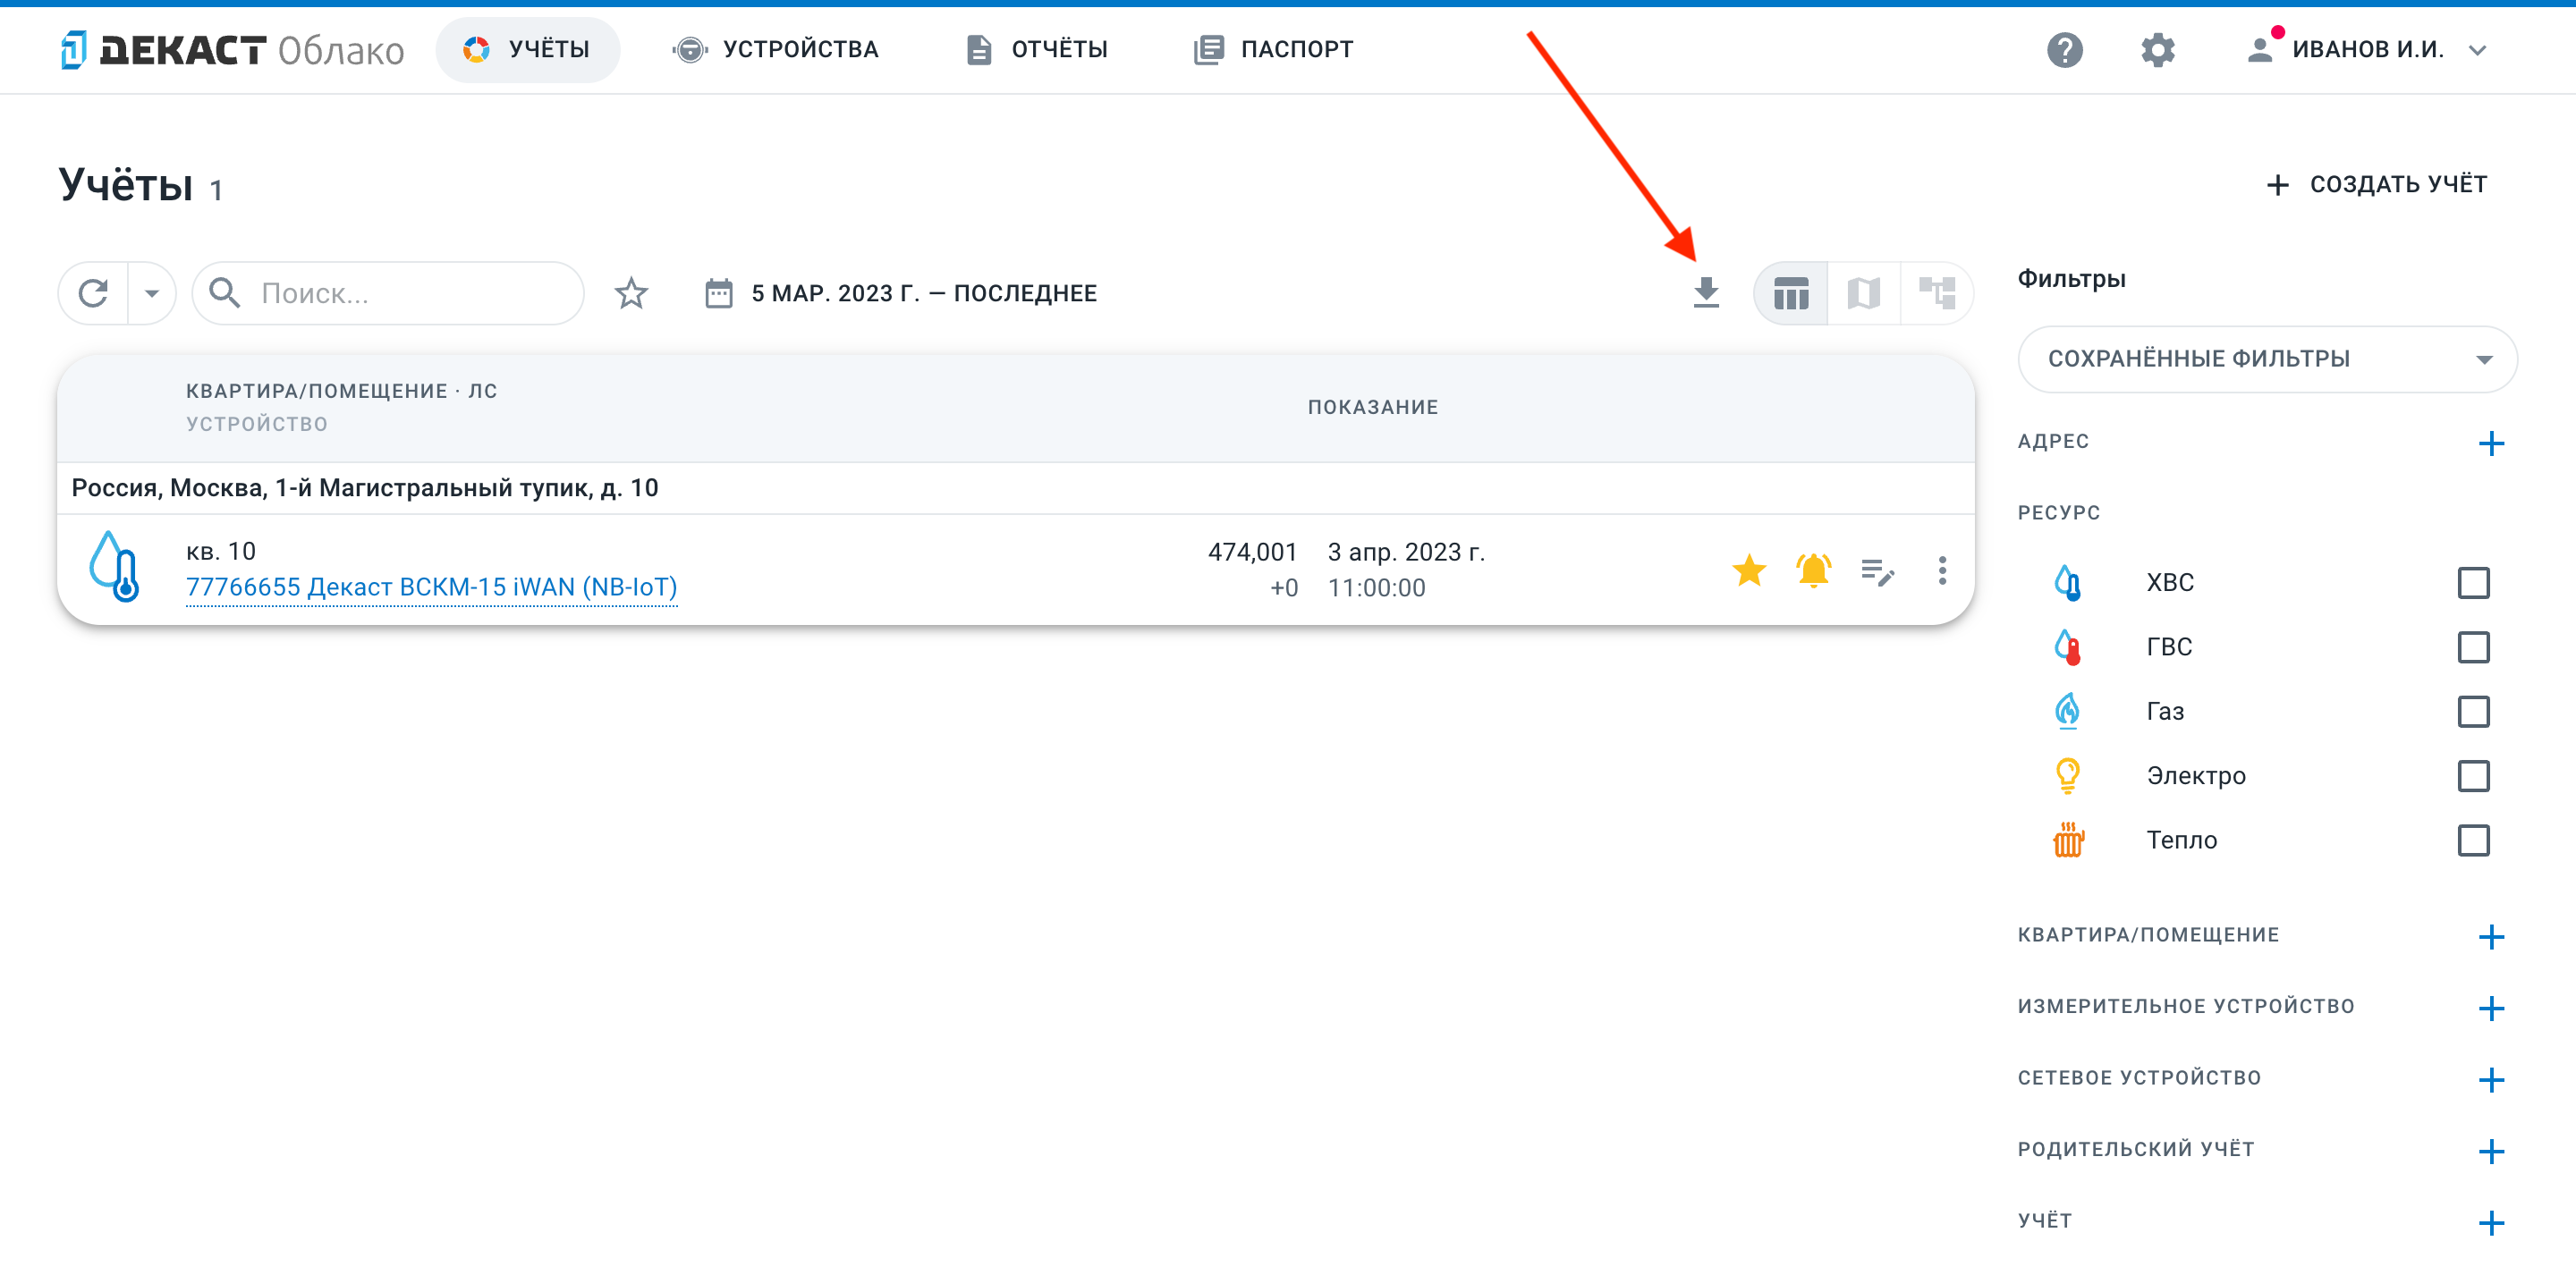
Task: Click the cold water meter icon in kv. 10 row
Action: 114,566
